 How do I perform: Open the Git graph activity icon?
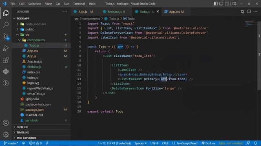6,83
